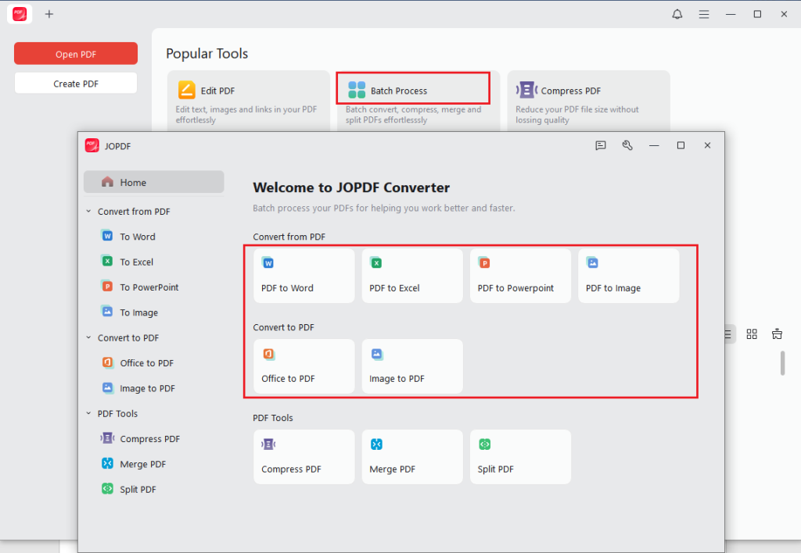Click split icon on Split PDF card
801x553 pixels.
pyautogui.click(x=484, y=444)
